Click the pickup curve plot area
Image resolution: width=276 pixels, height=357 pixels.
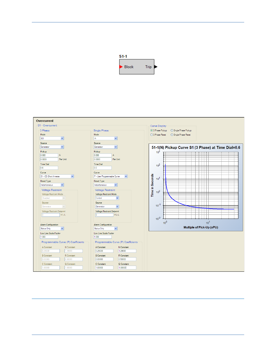click(x=201, y=185)
